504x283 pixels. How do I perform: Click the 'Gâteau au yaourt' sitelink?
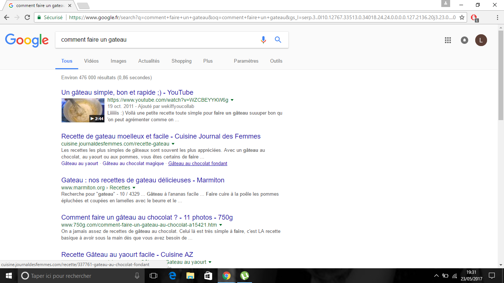pyautogui.click(x=80, y=164)
